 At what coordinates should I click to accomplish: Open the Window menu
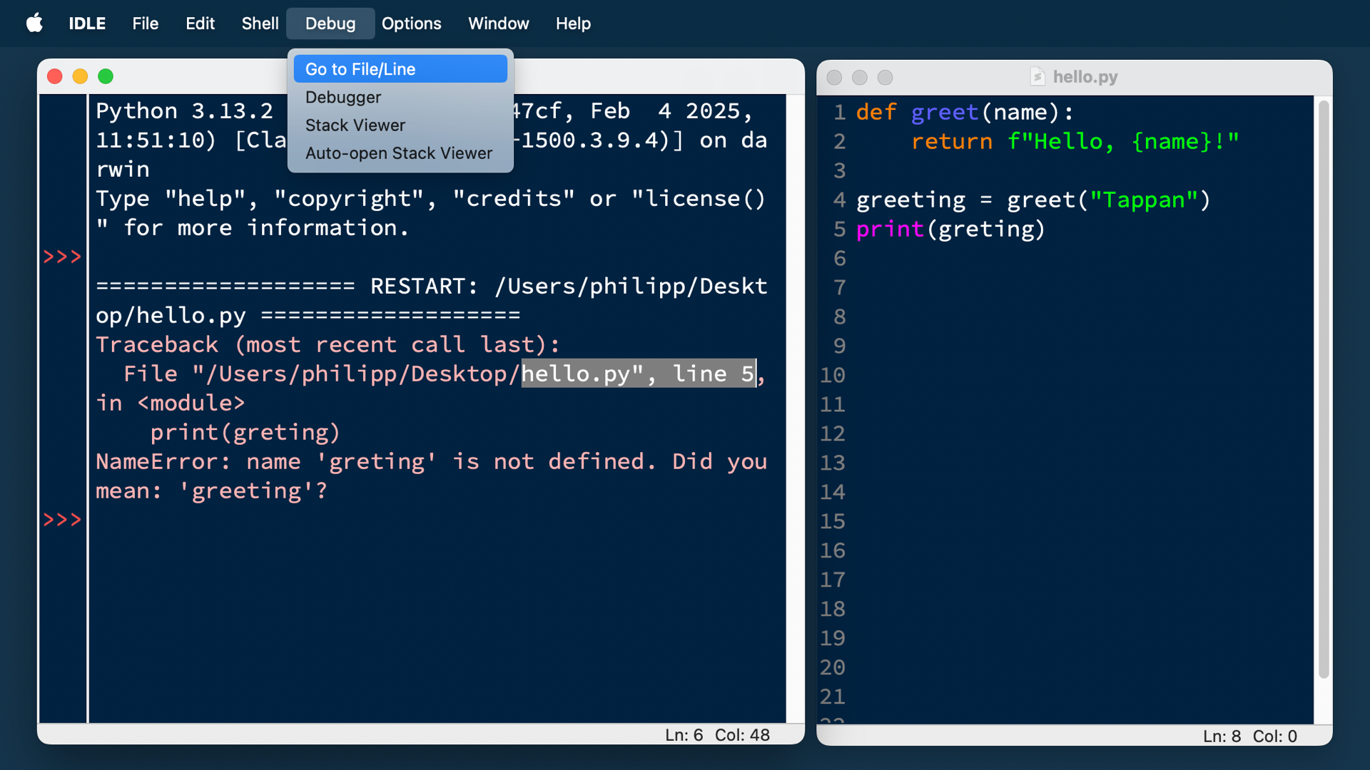(x=498, y=24)
